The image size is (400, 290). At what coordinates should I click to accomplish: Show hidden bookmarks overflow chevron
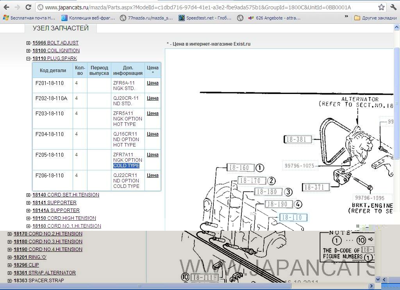point(346,17)
